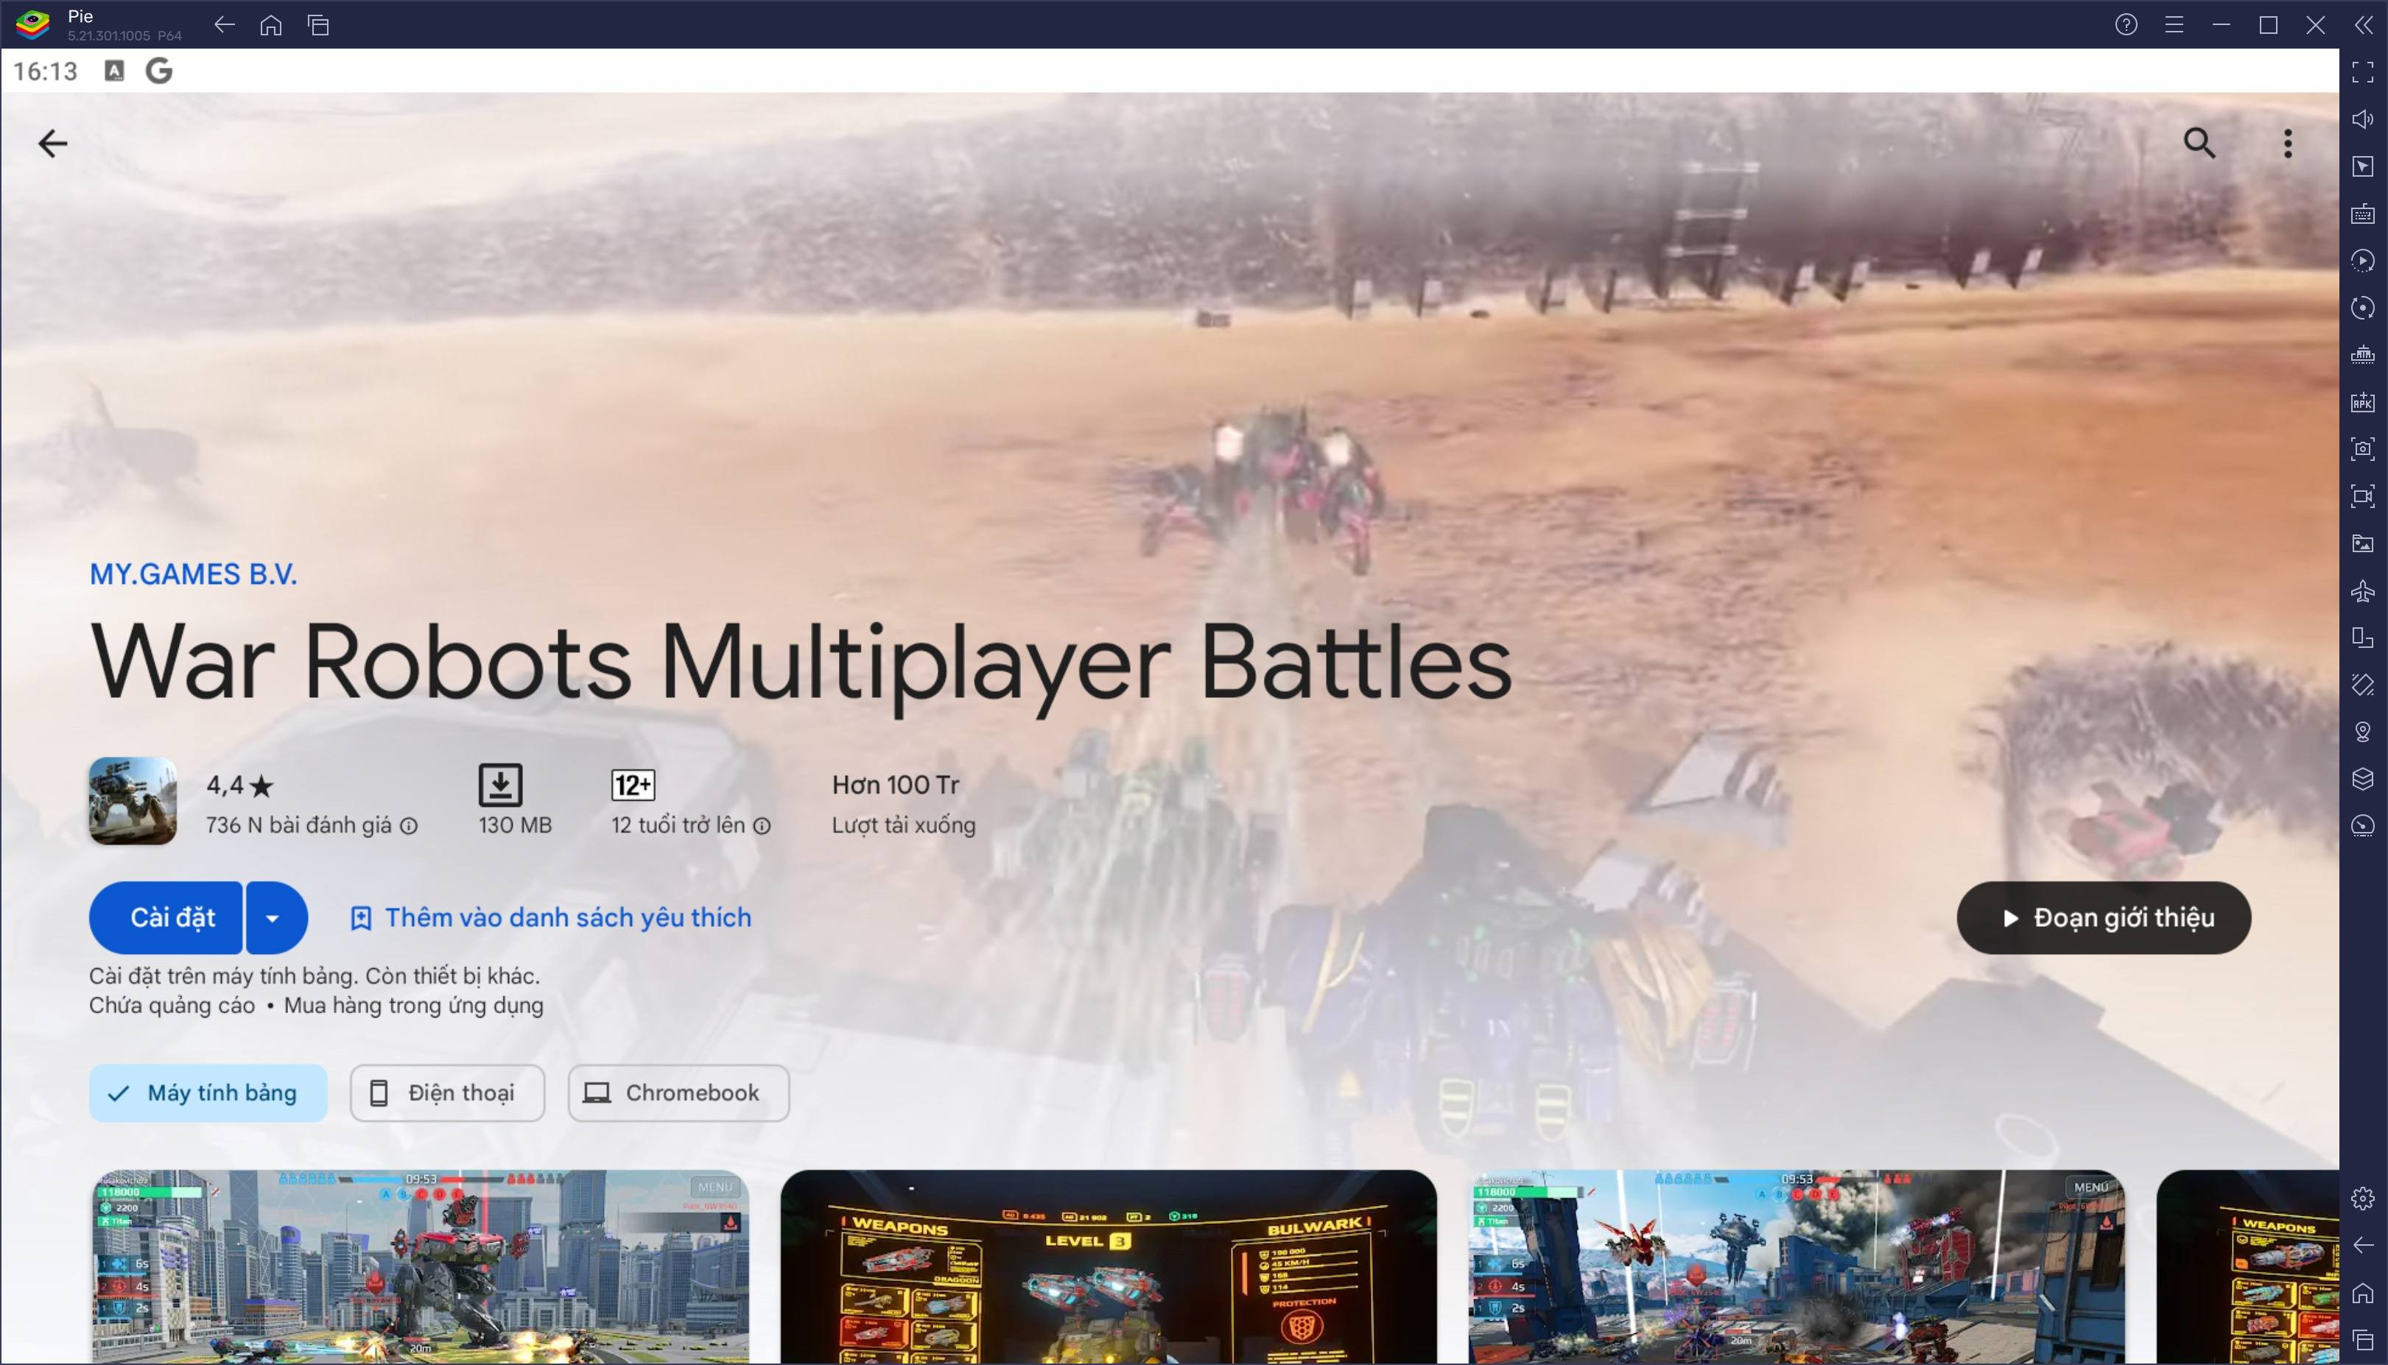Viewport: 2388px width, 1365px height.
Task: Click the Cài đặt install button
Action: point(166,917)
